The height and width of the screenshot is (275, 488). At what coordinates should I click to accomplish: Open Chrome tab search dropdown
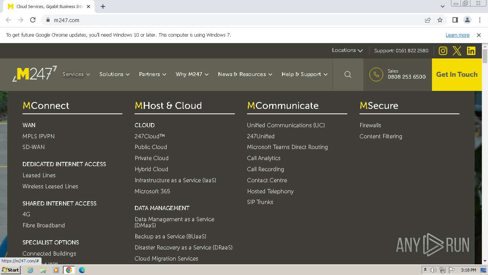point(442,6)
